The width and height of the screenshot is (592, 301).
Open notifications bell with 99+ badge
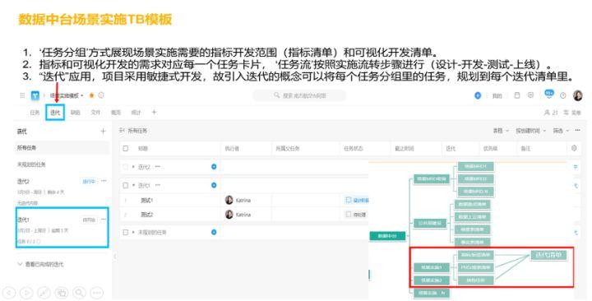point(549,94)
